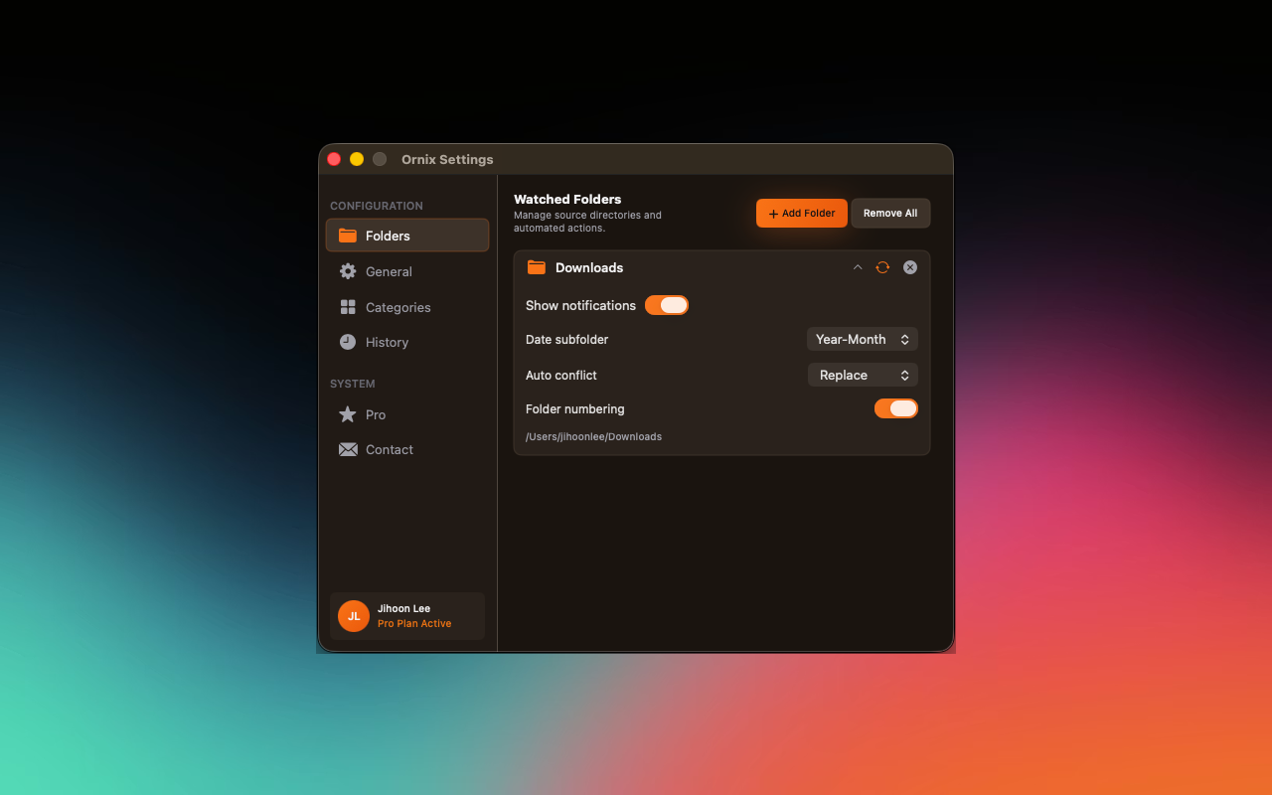The height and width of the screenshot is (795, 1272).
Task: Open the Categories grid icon
Action: pos(348,307)
